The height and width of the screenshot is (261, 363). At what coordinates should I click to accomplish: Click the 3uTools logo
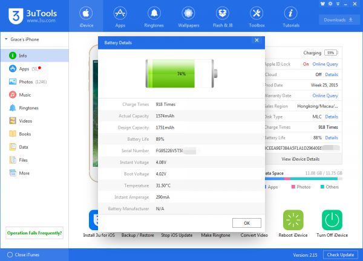(33, 16)
